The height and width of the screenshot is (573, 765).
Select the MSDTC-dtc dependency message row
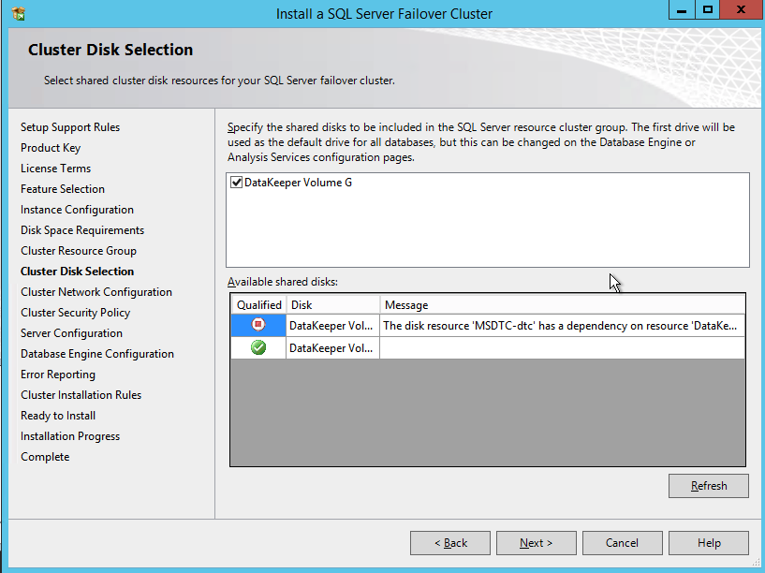pyautogui.click(x=560, y=326)
